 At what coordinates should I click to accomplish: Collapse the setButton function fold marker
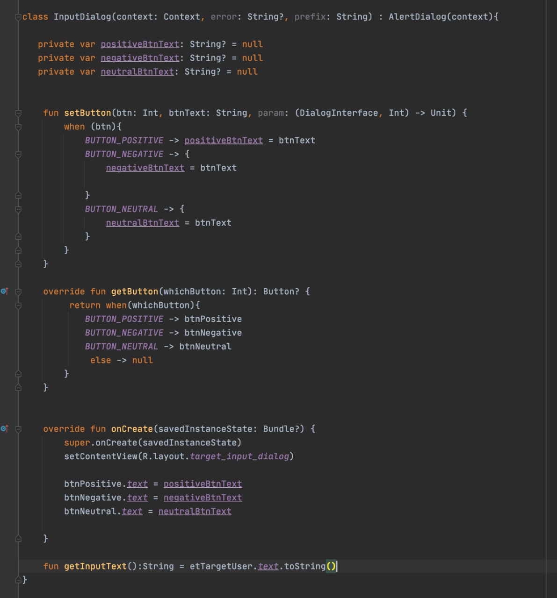[x=18, y=113]
